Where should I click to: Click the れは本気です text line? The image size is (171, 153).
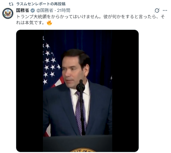30,23
